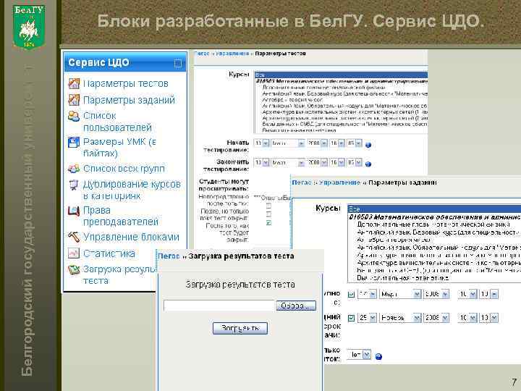Open the Права преподавателей link
This screenshot has height=391, width=521.
click(121, 216)
